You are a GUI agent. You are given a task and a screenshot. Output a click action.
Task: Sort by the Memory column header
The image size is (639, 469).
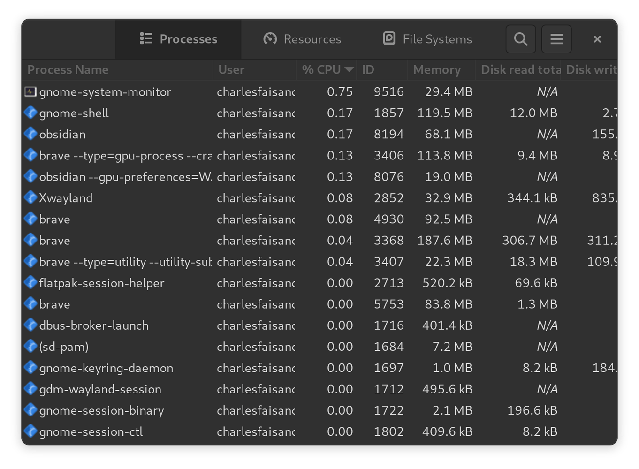pos(441,70)
